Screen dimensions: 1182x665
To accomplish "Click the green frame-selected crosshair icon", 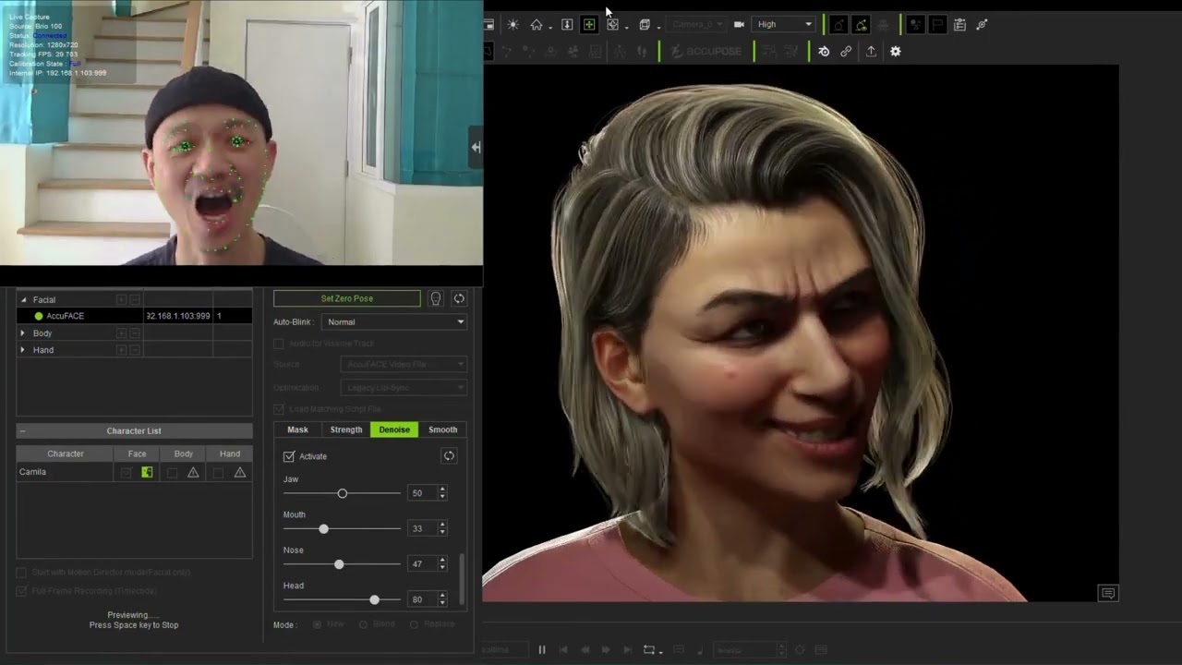I will coord(589,24).
